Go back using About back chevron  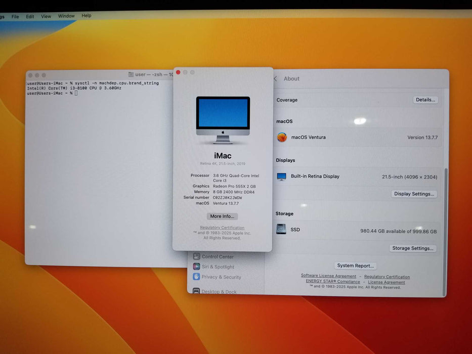pos(275,78)
